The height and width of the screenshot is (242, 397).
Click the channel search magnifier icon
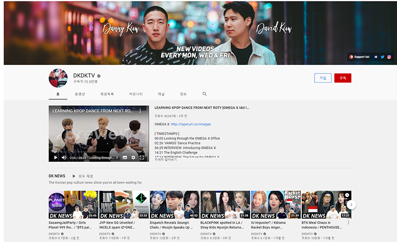[x=204, y=94]
